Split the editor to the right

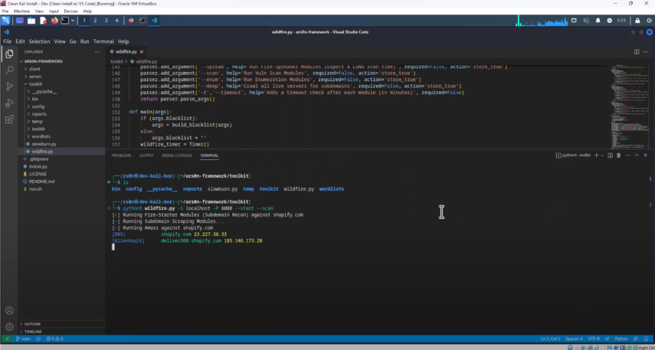[x=637, y=51]
